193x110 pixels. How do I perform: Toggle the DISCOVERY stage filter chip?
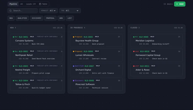click(x=36, y=18)
